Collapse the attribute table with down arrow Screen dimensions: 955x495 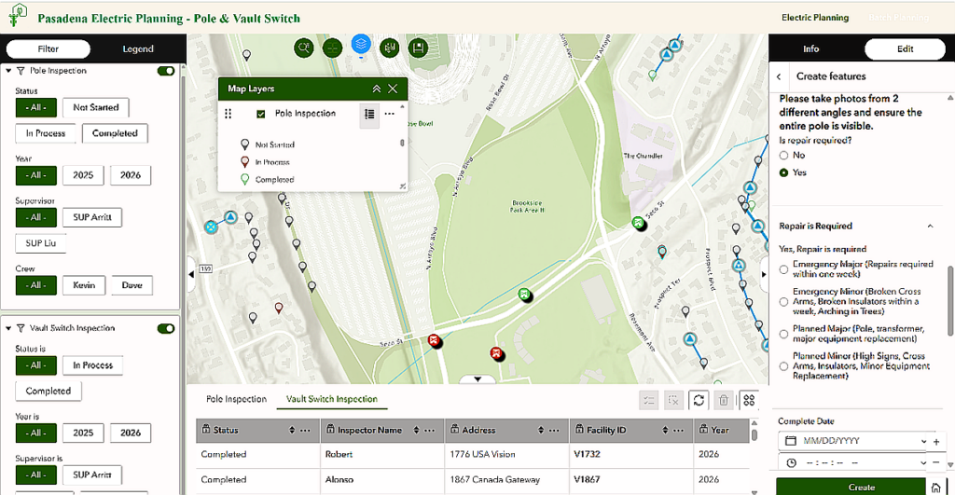click(x=477, y=379)
